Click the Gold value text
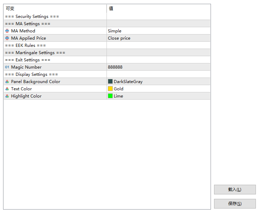Viewport: 259px width, 213px height. [118, 89]
